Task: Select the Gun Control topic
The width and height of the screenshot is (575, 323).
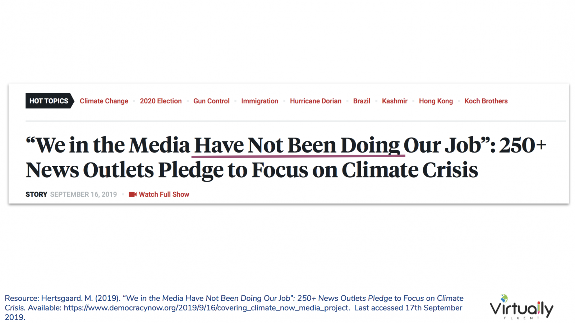Action: coord(211,101)
